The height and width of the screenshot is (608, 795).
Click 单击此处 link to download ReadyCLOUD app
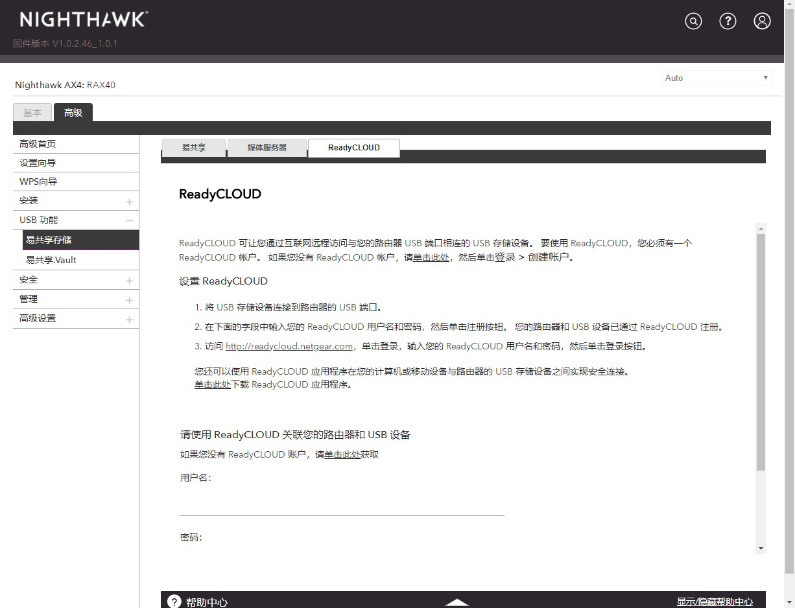(x=213, y=384)
